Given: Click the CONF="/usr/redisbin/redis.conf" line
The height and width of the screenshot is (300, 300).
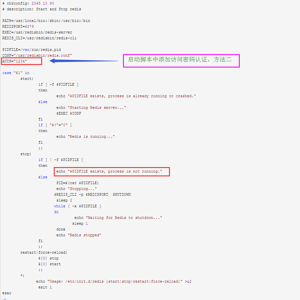Looking at the screenshot, I should tap(37, 55).
